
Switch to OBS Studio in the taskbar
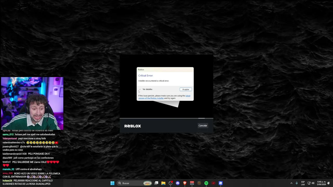click(170, 183)
